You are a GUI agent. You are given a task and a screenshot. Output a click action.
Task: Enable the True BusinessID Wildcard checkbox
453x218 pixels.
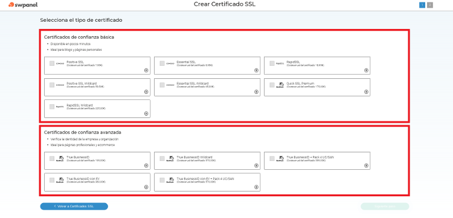pos(162,158)
